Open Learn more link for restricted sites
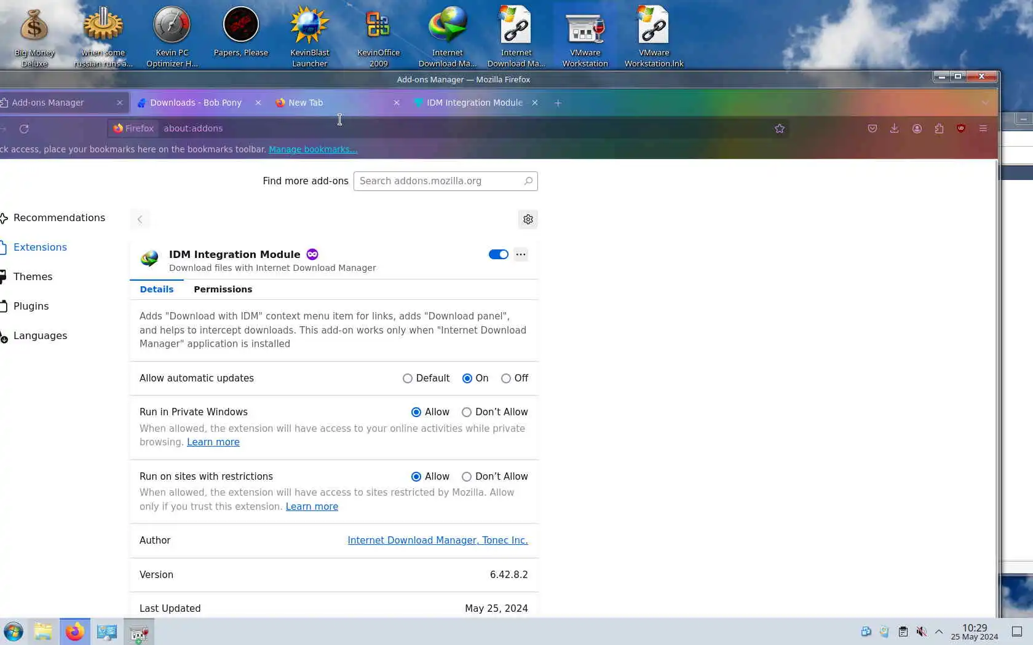Screen dimensions: 1033x645 coord(312,507)
